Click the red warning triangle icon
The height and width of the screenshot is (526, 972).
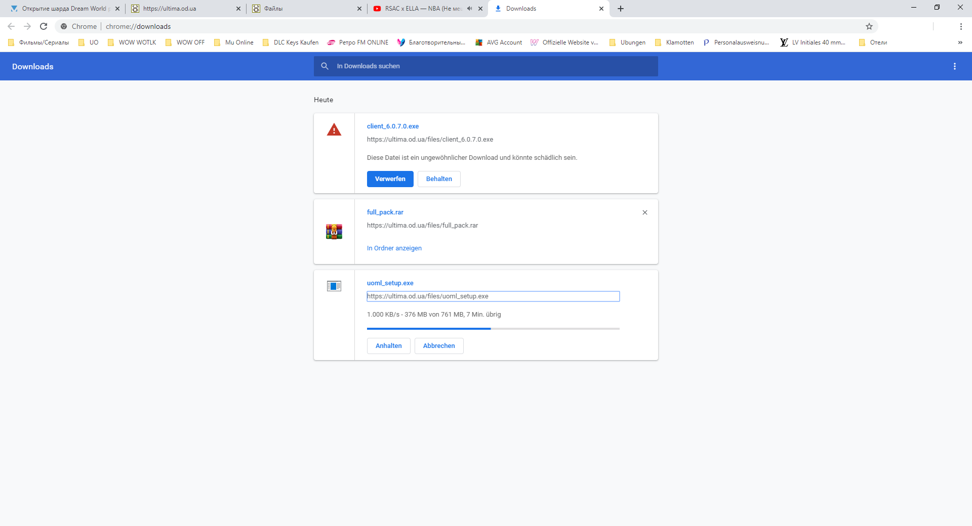334,130
